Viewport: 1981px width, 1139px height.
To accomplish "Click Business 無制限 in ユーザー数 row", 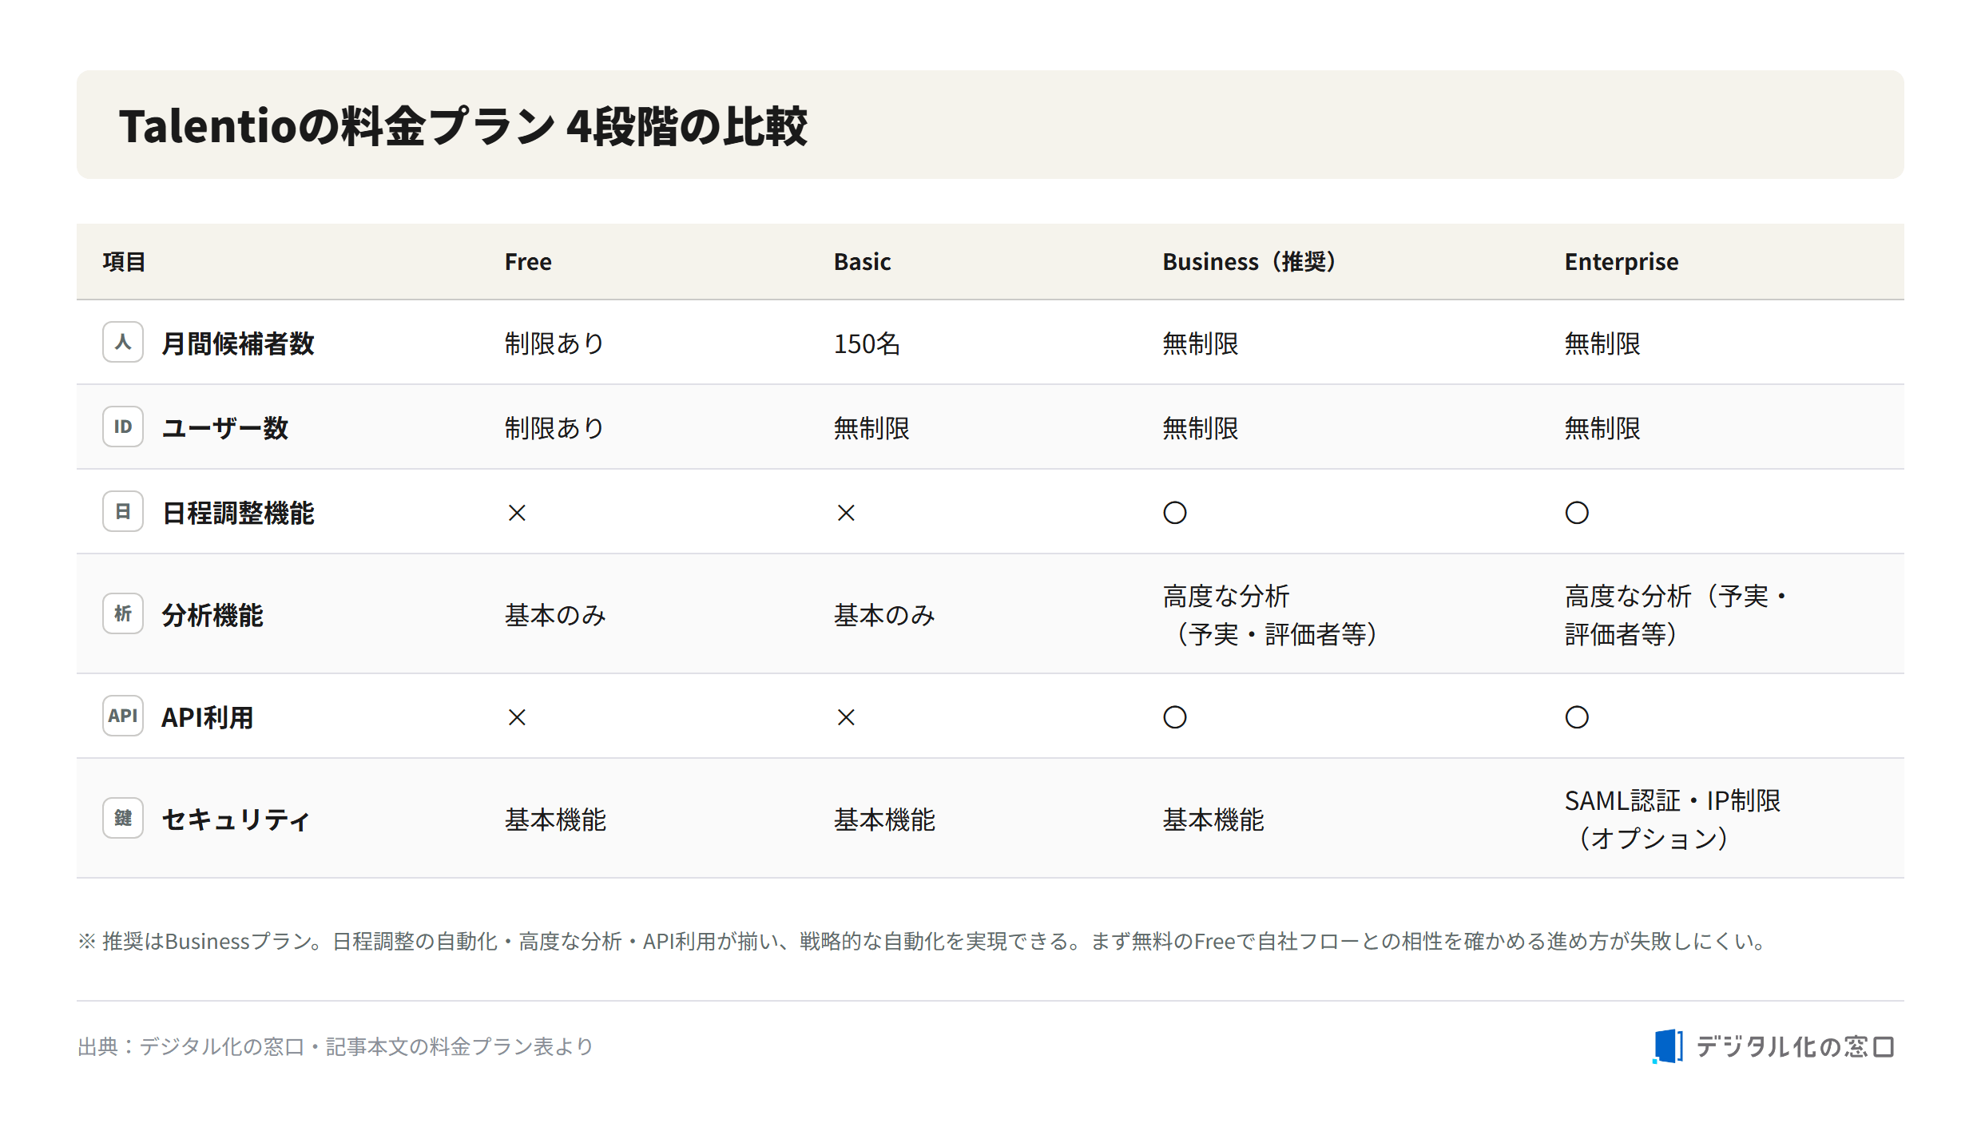I will [1201, 429].
